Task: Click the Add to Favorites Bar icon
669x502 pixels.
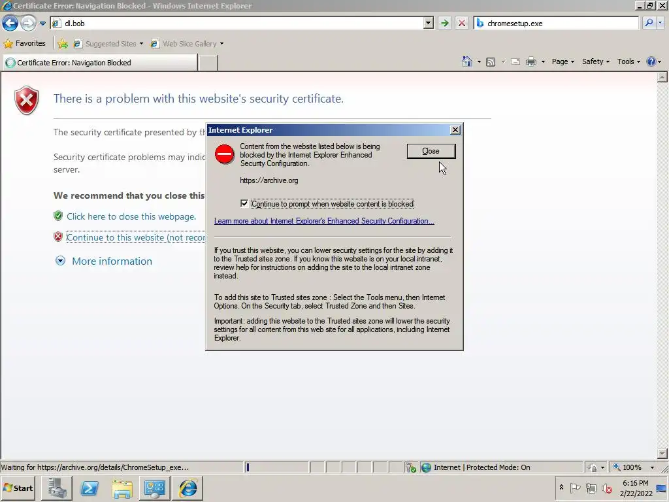Action: point(63,44)
